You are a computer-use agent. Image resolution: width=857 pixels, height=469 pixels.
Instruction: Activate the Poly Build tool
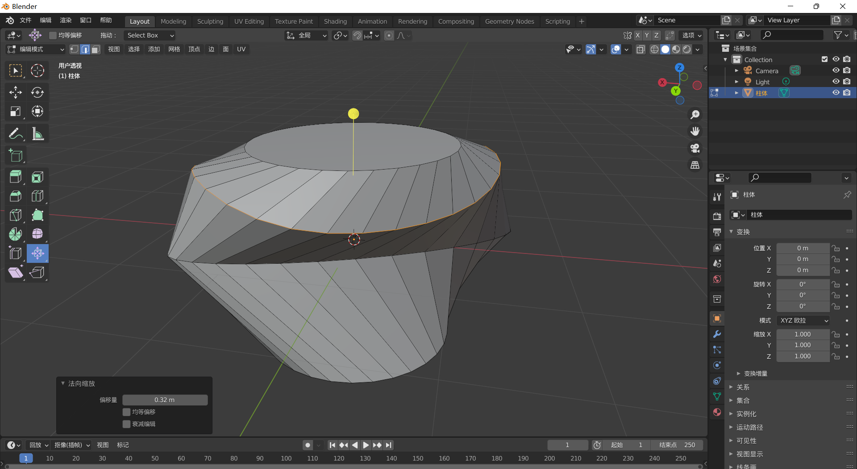pos(37,215)
